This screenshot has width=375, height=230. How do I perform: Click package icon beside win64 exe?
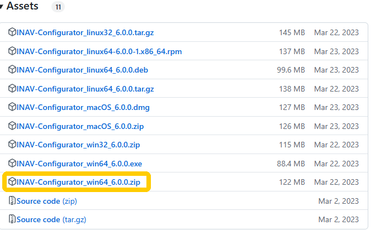pos(12,163)
